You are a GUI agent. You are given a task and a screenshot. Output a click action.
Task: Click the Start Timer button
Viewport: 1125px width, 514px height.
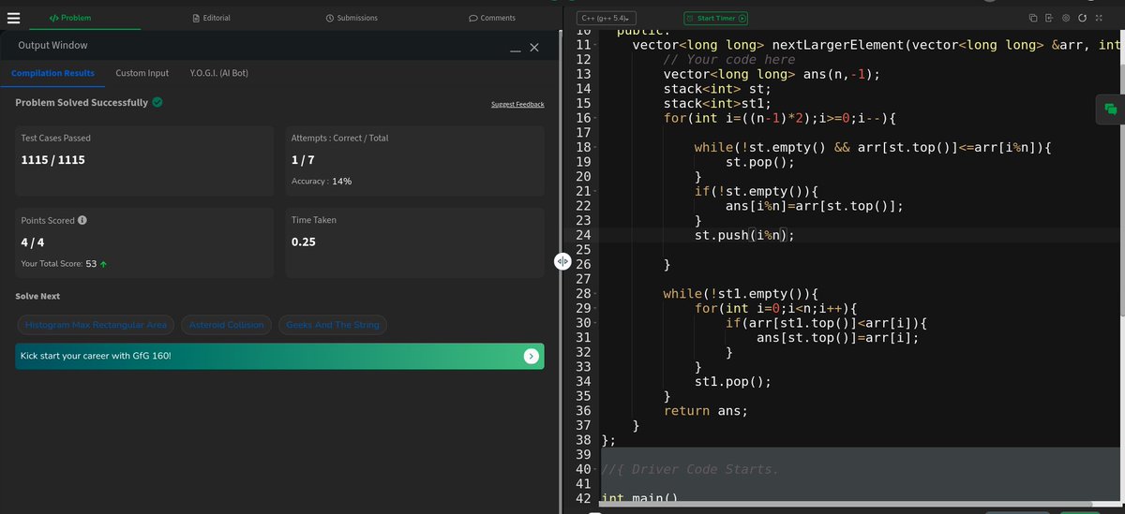pos(716,18)
